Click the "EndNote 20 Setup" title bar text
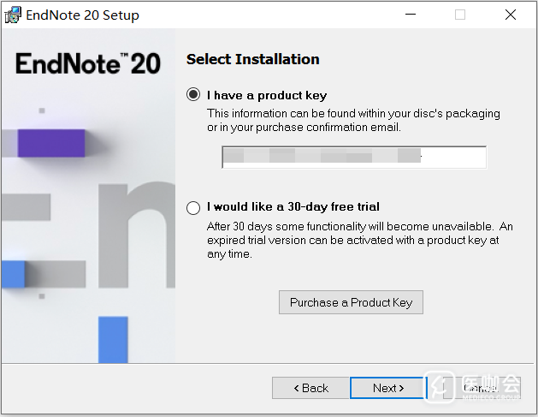 point(83,15)
